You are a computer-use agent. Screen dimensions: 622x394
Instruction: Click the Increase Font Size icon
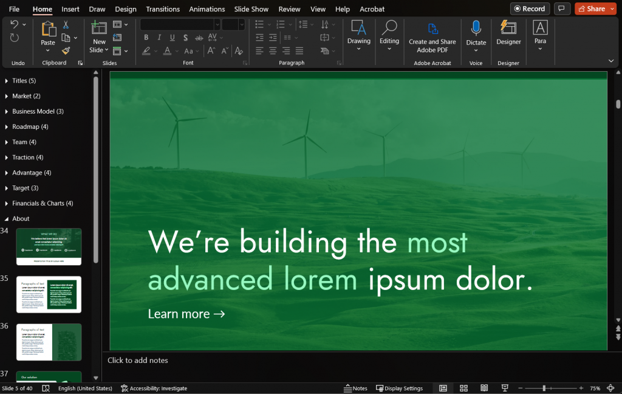point(211,51)
